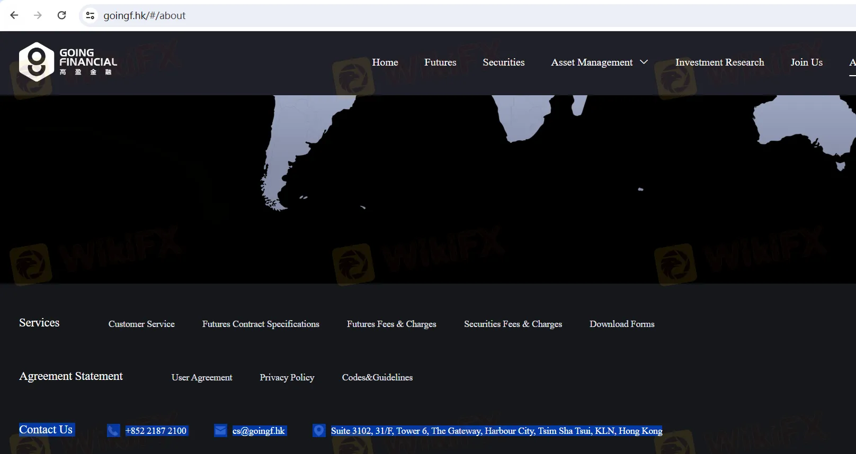Click the Agreement Statement heading
The width and height of the screenshot is (856, 454).
pyautogui.click(x=71, y=376)
